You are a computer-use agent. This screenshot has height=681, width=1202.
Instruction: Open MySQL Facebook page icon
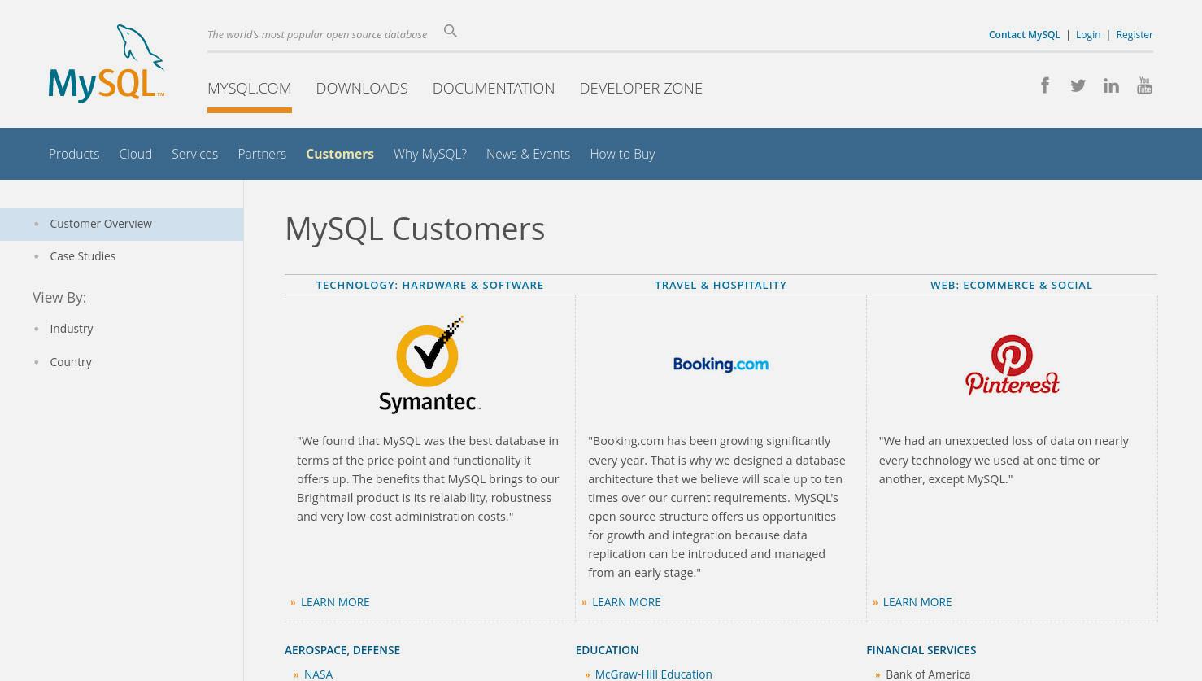pyautogui.click(x=1045, y=85)
